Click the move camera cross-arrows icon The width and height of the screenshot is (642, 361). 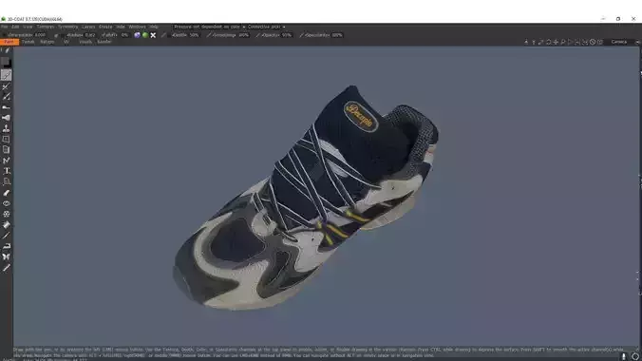point(556,42)
